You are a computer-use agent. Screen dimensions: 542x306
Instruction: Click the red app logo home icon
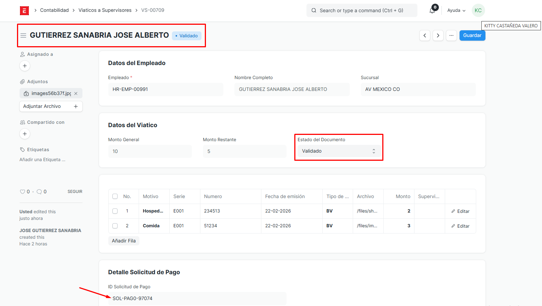pyautogui.click(x=24, y=10)
